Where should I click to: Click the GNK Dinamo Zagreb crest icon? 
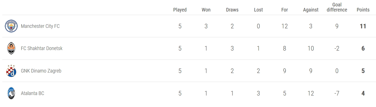click(11, 71)
